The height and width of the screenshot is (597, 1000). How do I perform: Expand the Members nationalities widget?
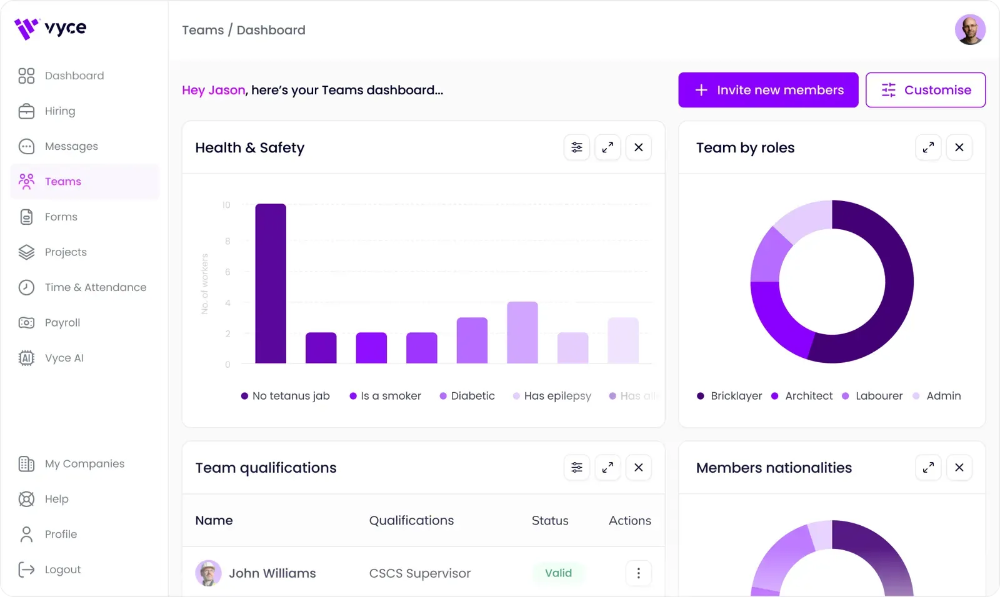928,467
